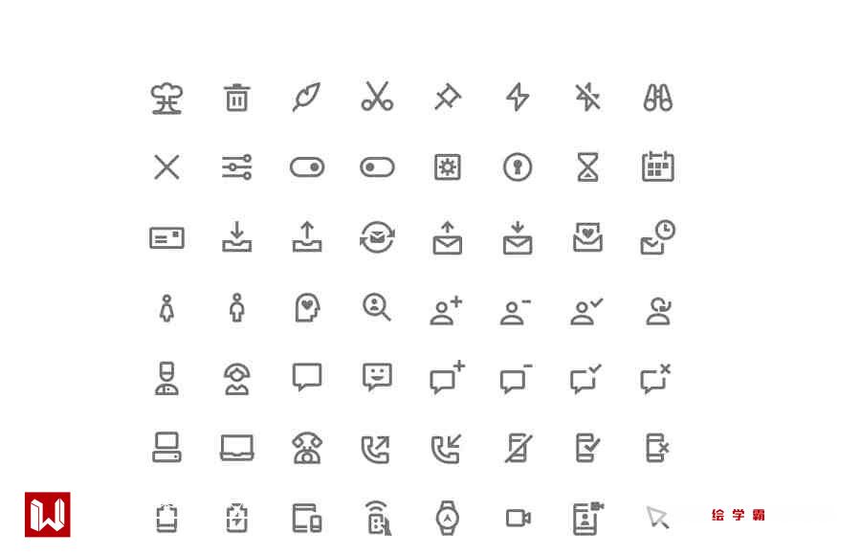Viewport: 861px width, 555px height.
Task: Click the smartwatch icon
Action: pos(448,518)
